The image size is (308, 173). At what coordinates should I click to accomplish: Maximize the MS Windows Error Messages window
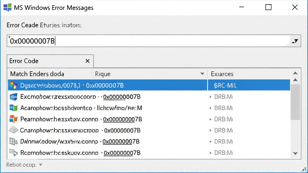[x=268, y=7]
